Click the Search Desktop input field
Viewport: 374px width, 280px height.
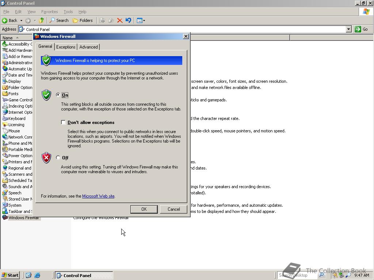click(x=297, y=275)
